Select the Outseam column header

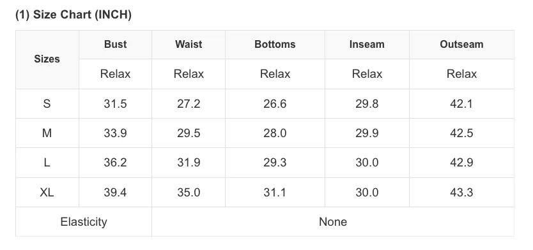[x=461, y=45]
